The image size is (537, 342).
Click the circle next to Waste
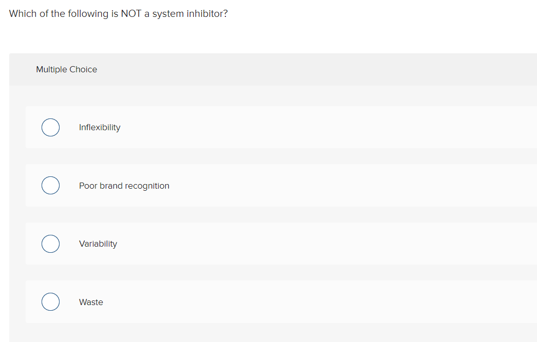pos(50,301)
